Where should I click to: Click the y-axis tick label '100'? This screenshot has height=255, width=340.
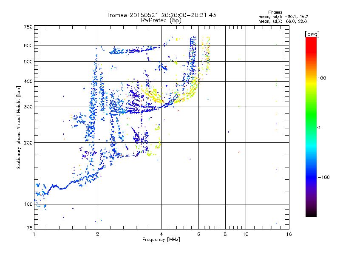(x=28, y=204)
